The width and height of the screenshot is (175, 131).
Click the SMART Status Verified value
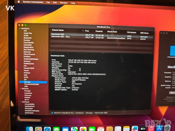[75, 90]
